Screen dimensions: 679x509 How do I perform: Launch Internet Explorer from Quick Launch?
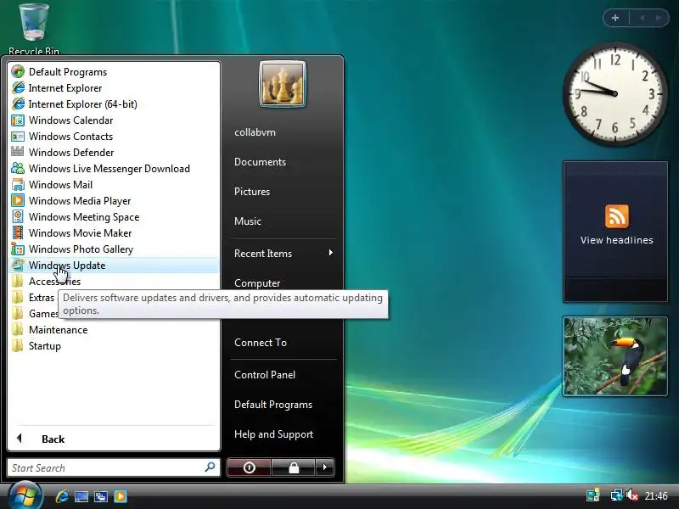(62, 496)
